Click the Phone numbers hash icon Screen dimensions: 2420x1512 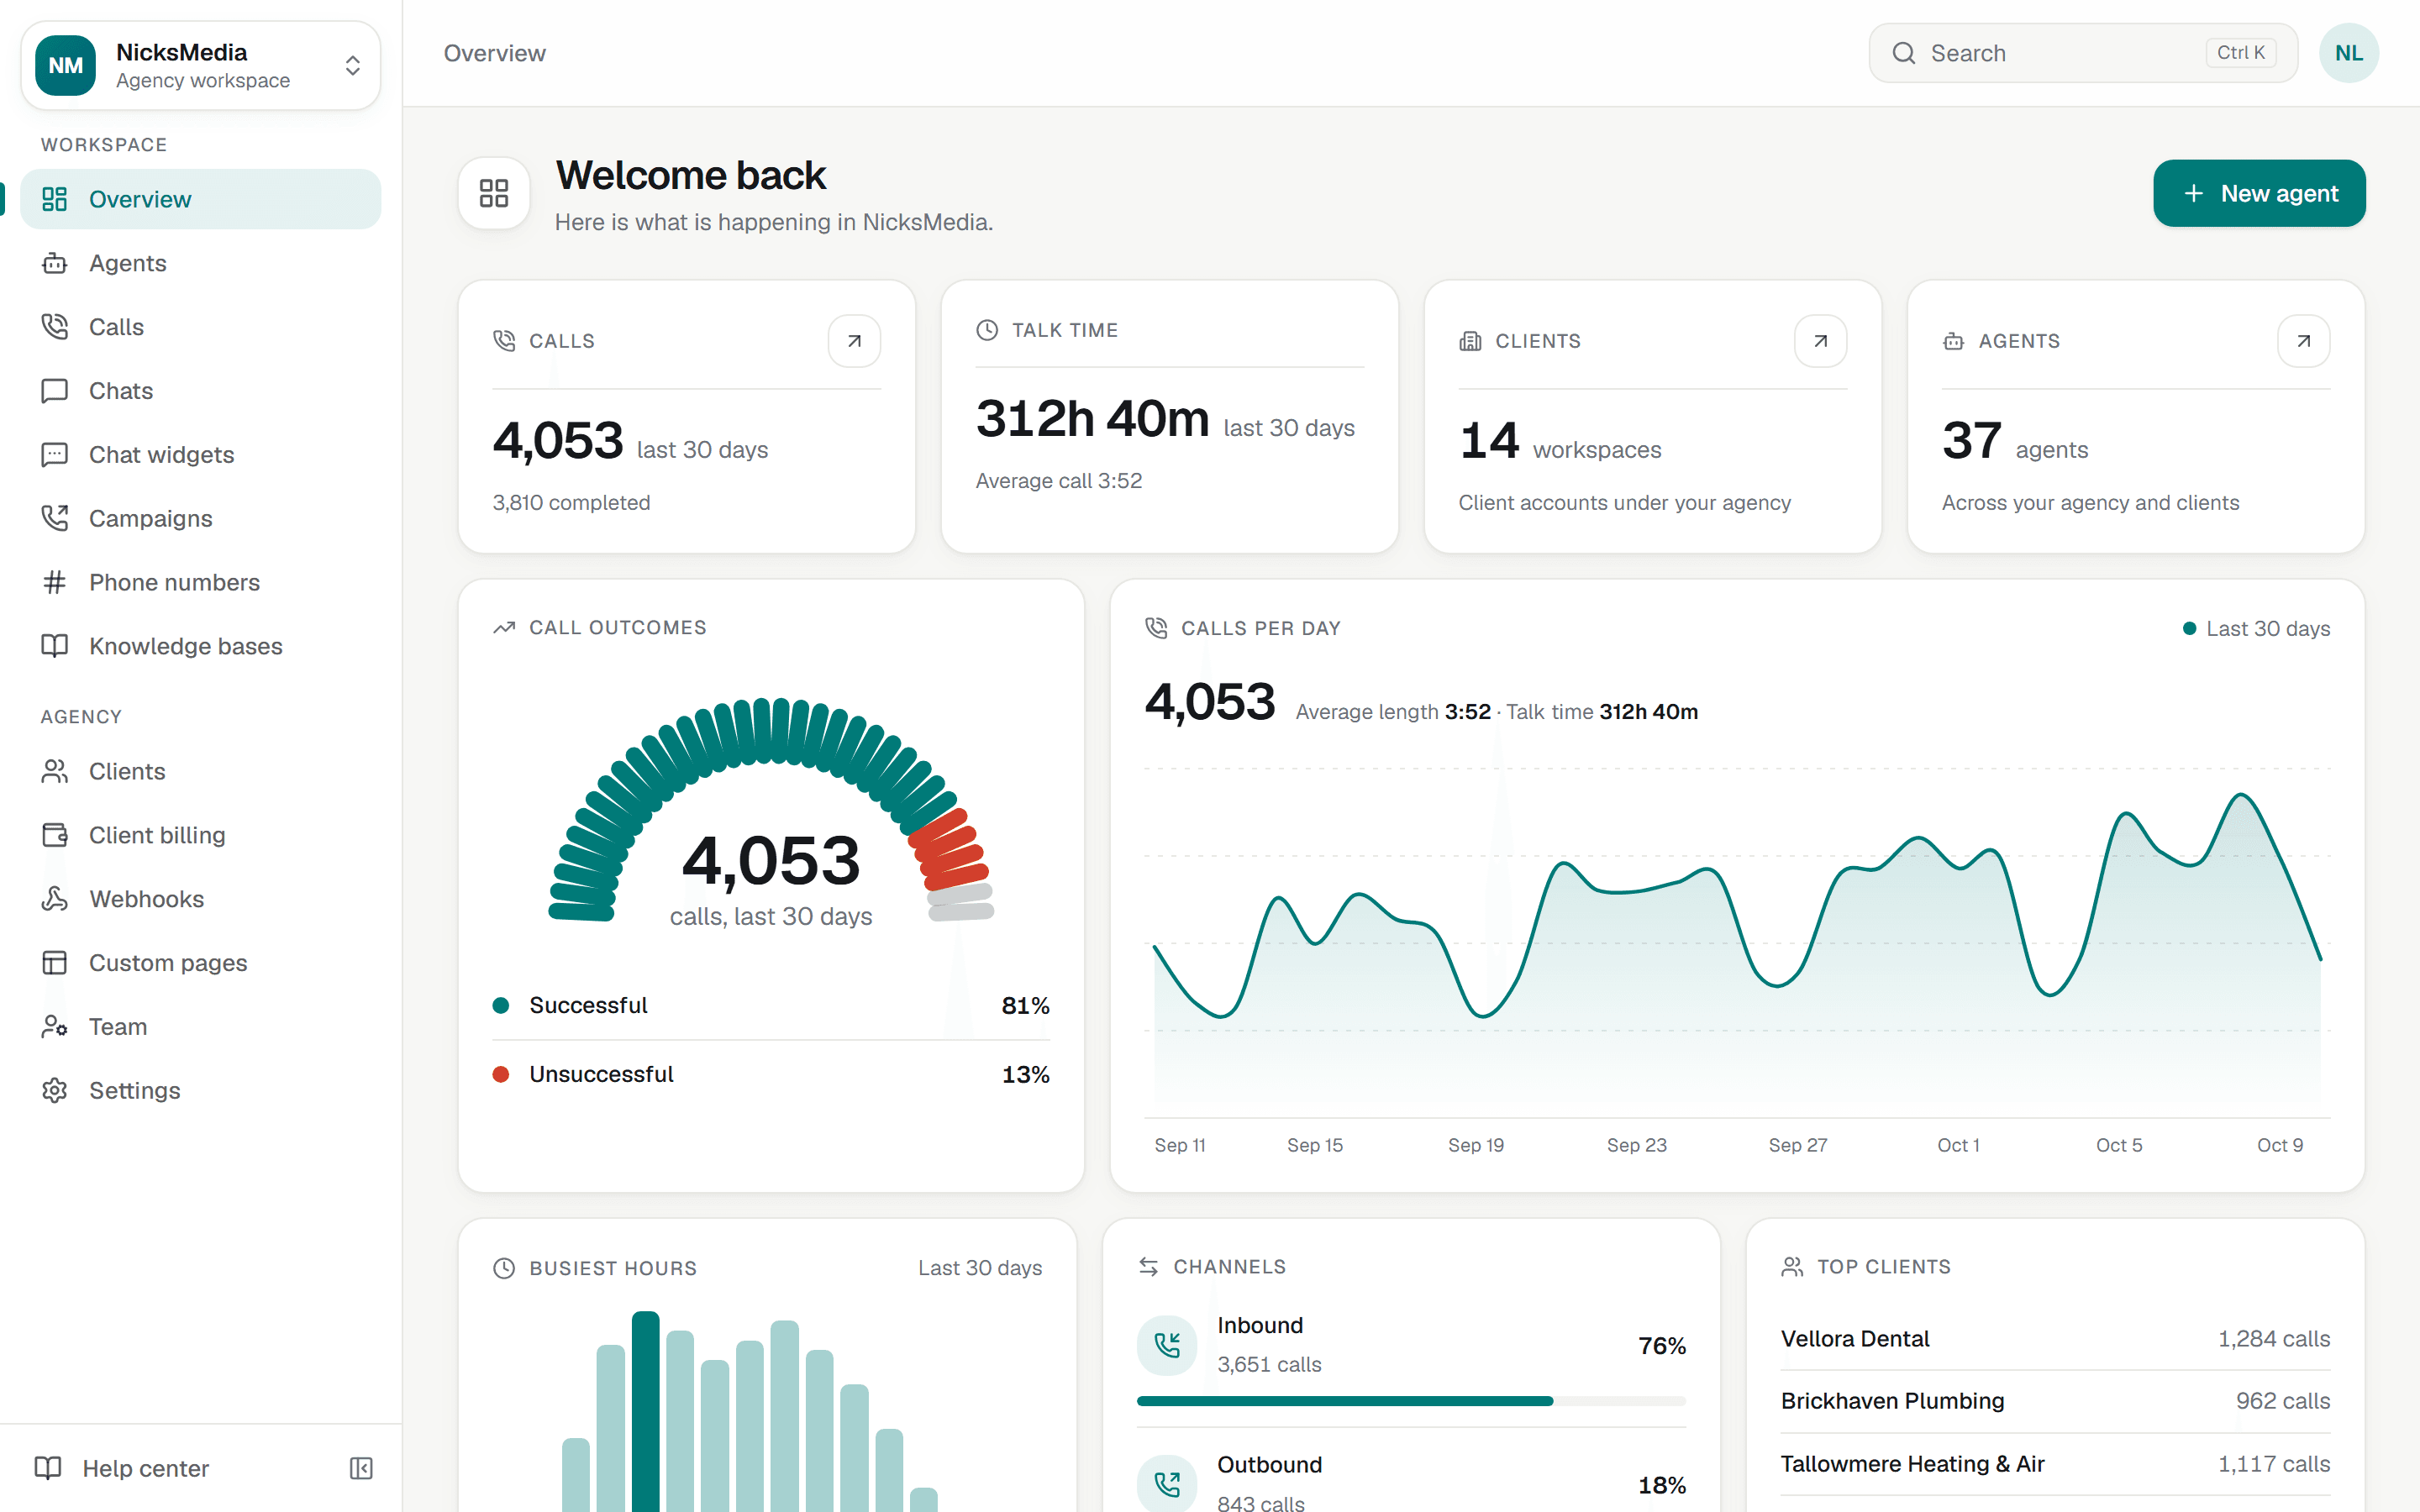pos(55,582)
